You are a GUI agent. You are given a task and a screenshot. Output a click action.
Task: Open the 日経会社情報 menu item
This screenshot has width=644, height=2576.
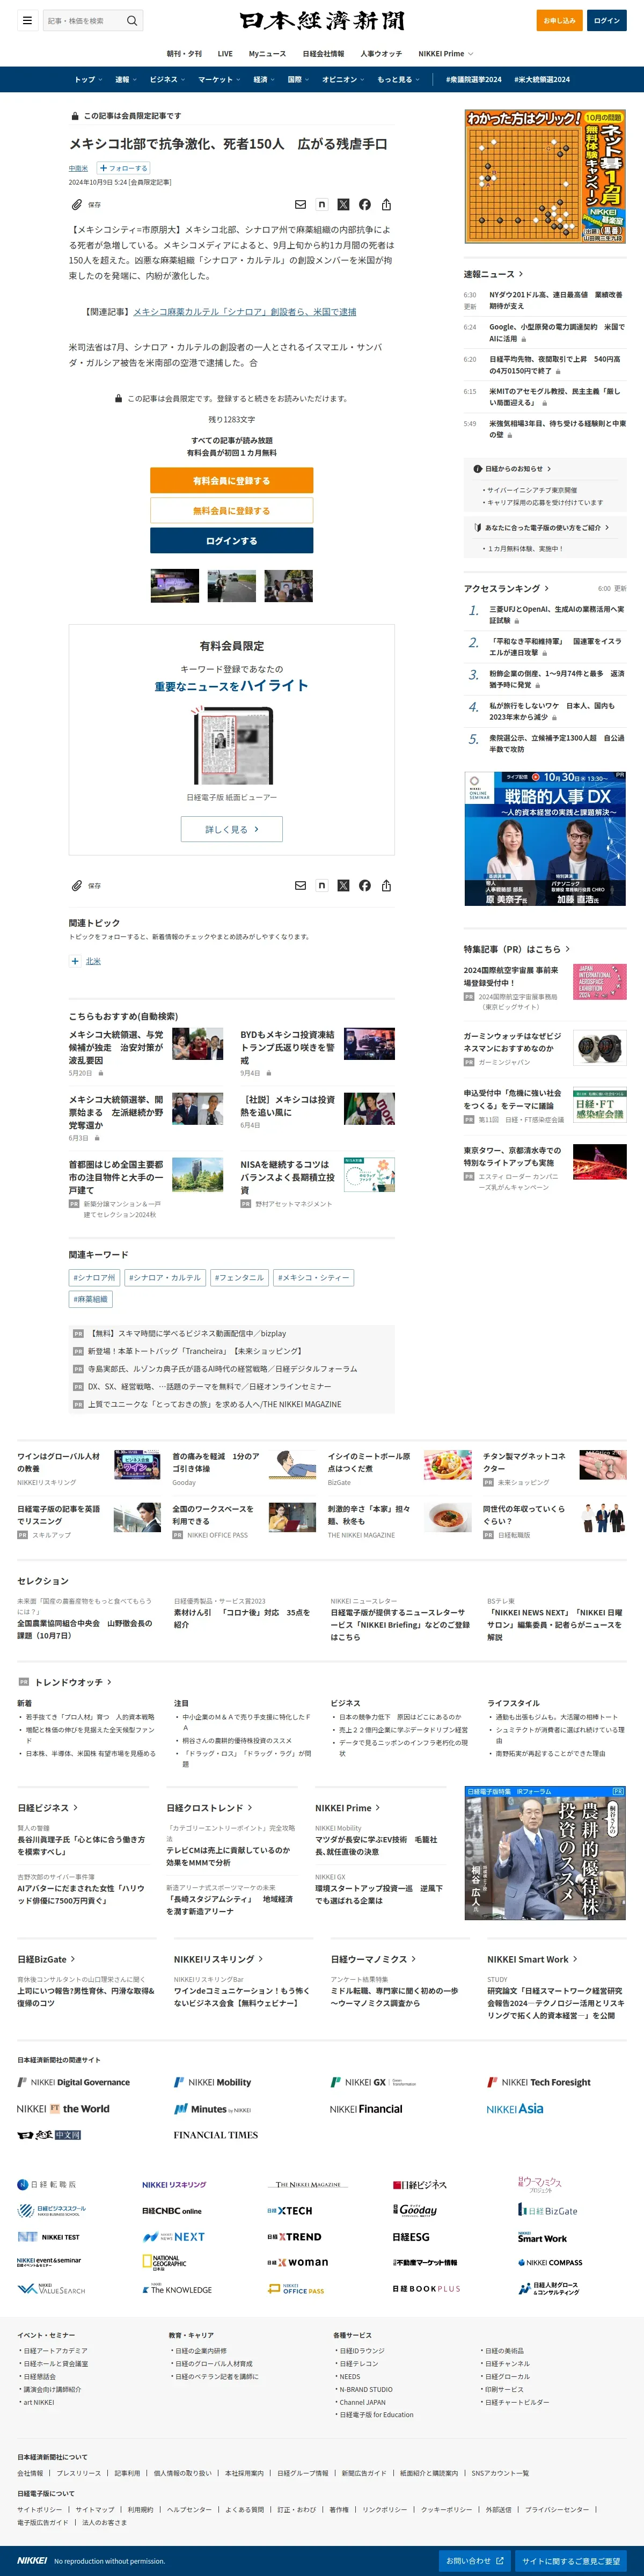(323, 54)
